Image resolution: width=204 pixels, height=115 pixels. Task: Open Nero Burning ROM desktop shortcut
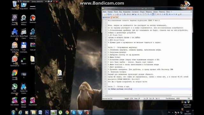coord(15,47)
